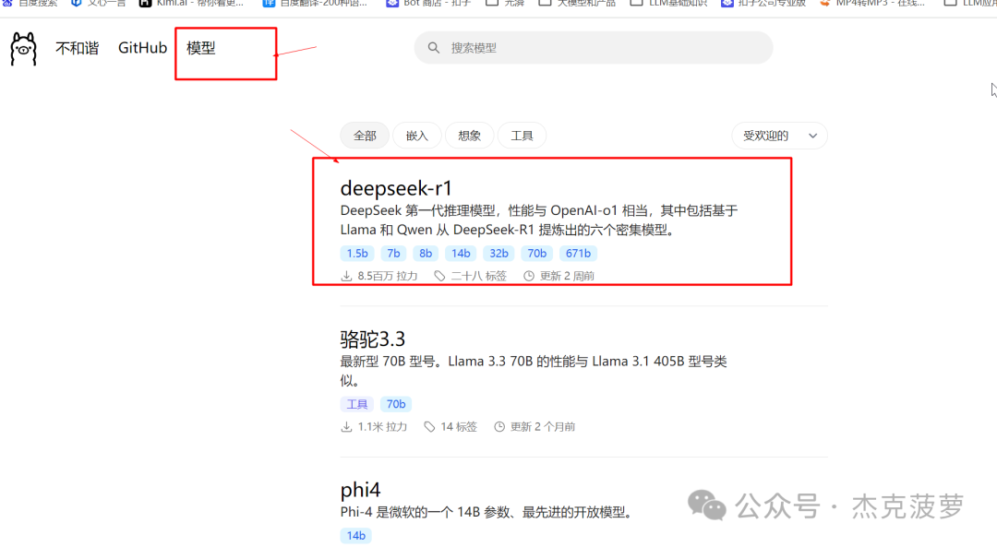Open the 大模型和产品 bookmark folder
The width and height of the screenshot is (997, 547).
[x=577, y=3]
